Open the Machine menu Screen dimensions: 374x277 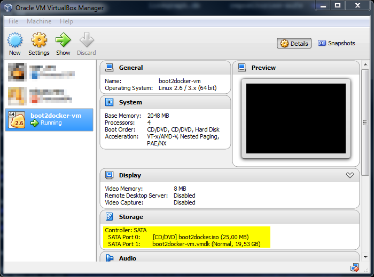click(39, 21)
